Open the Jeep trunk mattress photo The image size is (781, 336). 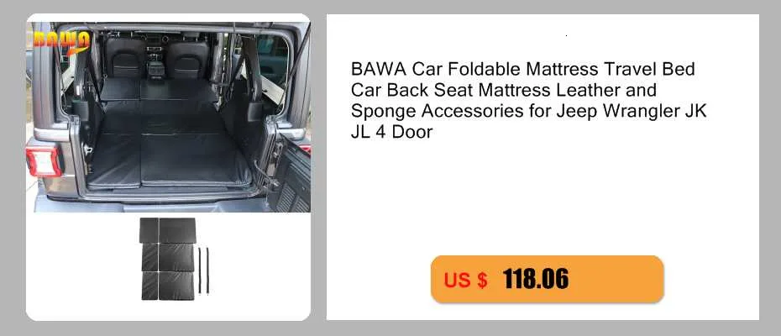click(x=168, y=117)
